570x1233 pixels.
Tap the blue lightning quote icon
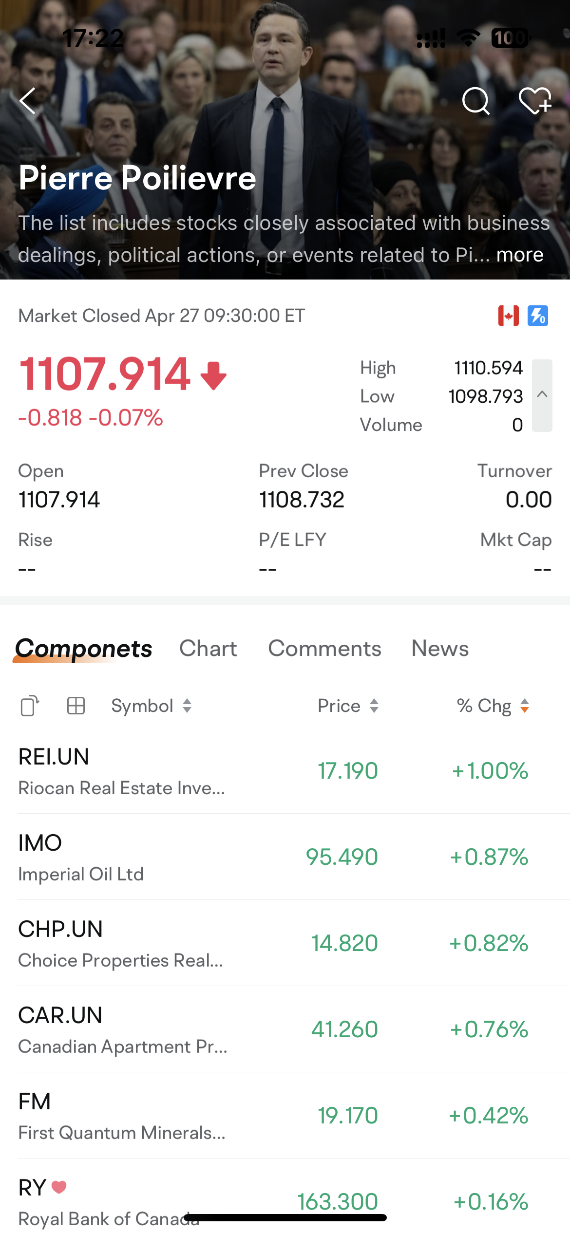pos(538,316)
